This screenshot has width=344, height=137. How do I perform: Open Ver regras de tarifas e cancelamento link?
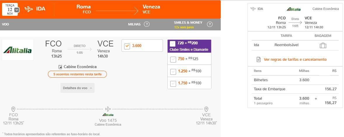[x=295, y=60]
